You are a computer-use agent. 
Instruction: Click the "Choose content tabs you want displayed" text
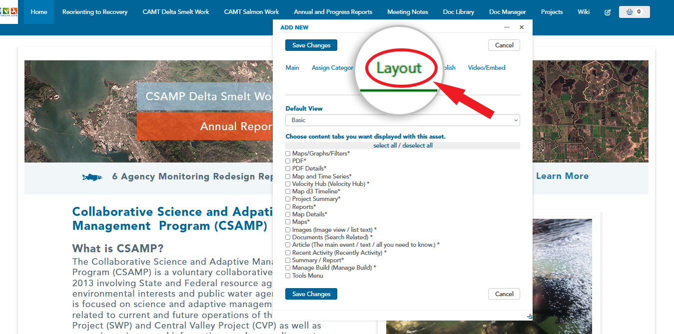(x=365, y=136)
